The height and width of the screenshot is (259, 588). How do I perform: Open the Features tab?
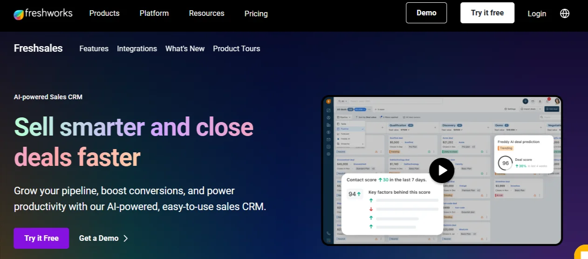(x=94, y=48)
